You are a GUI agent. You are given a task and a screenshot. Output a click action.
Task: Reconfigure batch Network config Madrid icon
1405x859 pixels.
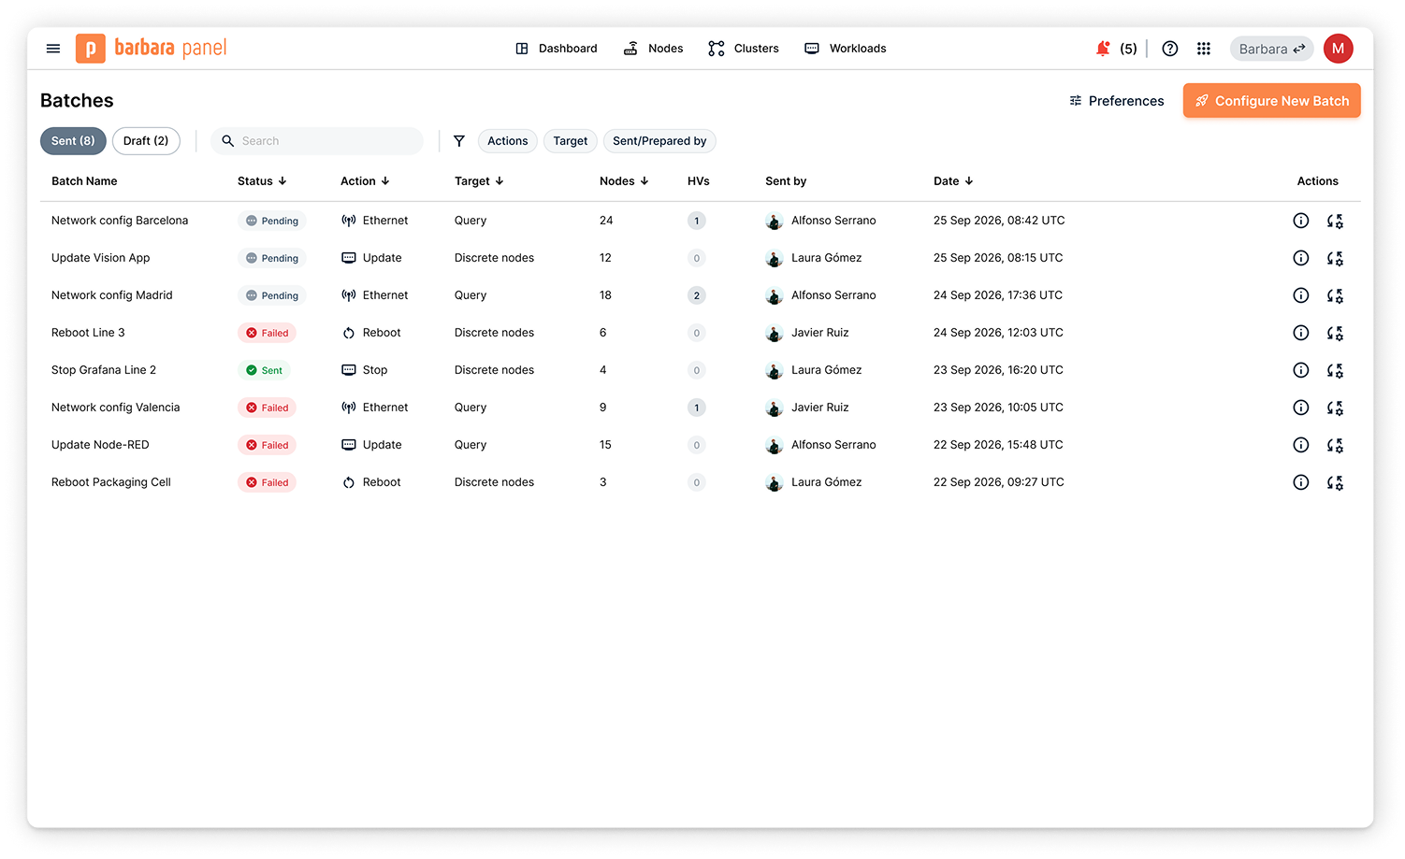pyautogui.click(x=1335, y=295)
